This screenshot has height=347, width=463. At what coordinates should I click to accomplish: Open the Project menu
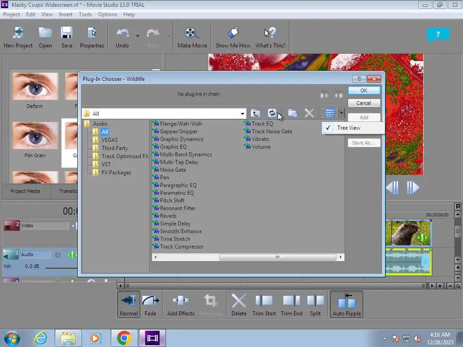11,14
